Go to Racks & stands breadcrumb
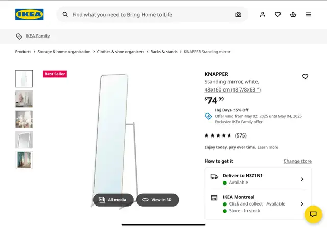Screen dimensions: 327x228 tap(164, 52)
